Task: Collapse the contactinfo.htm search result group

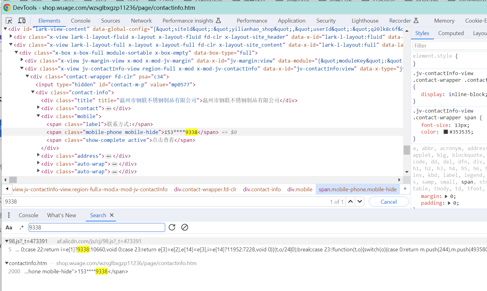Action: [x=6, y=263]
